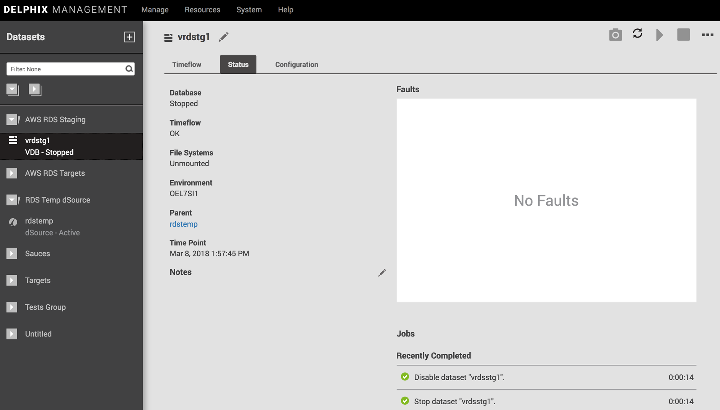Take a snapshot with the camera icon

coord(615,35)
